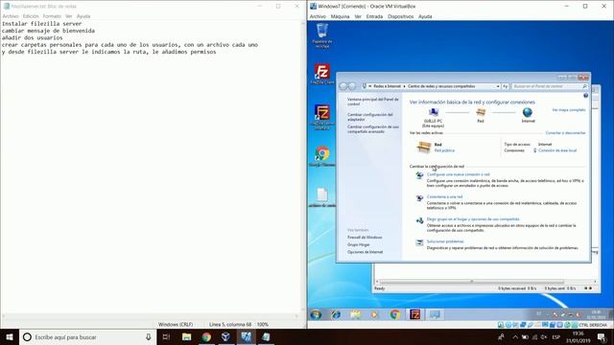Image resolution: width=614 pixels, height=345 pixels.
Task: Click 'Ready' status in FileZilla Server window
Action: 380,288
